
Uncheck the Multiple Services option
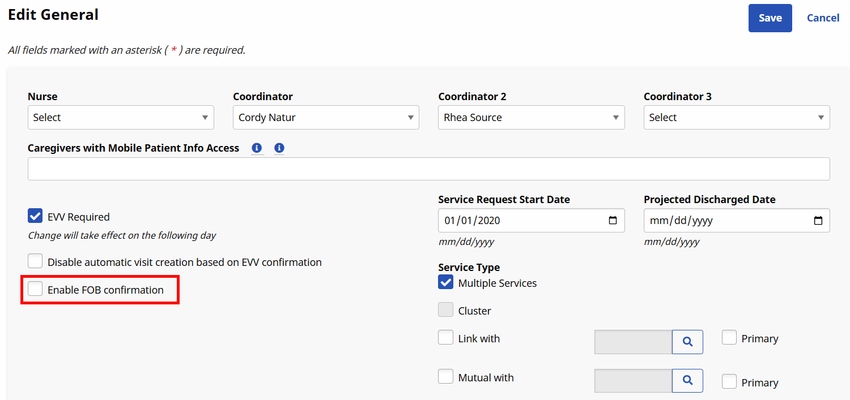pos(445,282)
